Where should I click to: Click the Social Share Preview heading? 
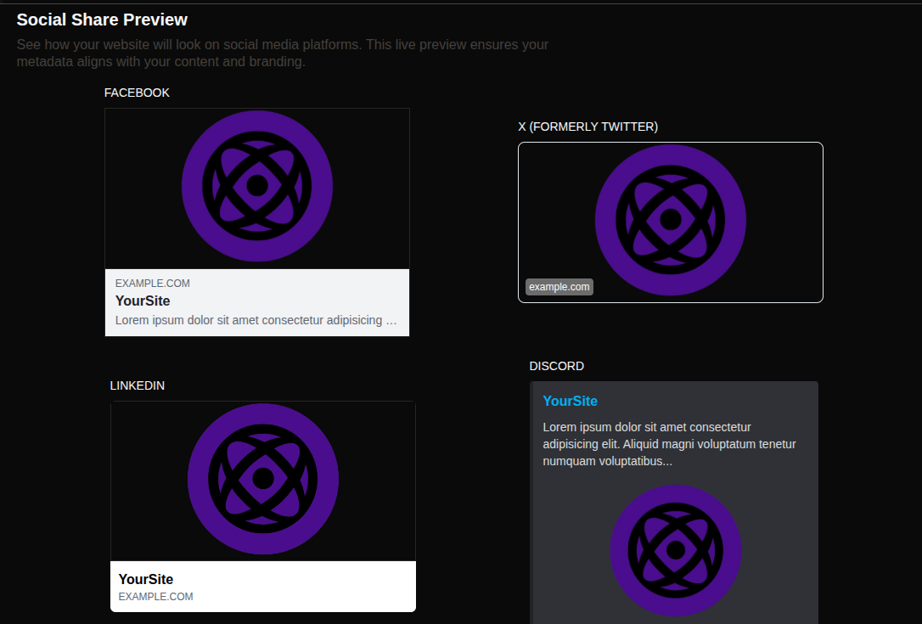102,20
